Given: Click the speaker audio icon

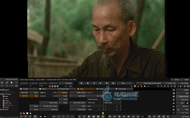Looking at the screenshot, I should tap(181, 86).
